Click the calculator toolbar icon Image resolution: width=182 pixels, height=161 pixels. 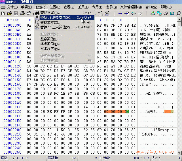coord(172,14)
